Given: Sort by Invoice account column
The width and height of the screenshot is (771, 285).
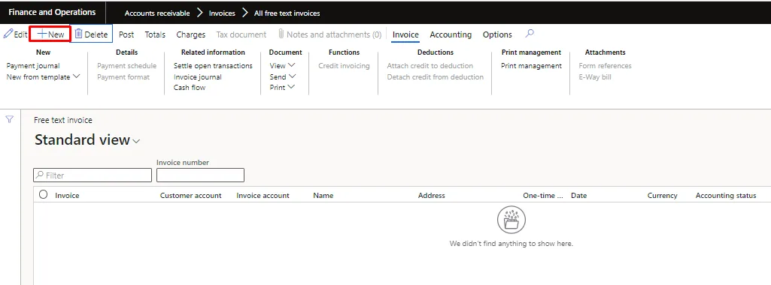Looking at the screenshot, I should point(263,195).
